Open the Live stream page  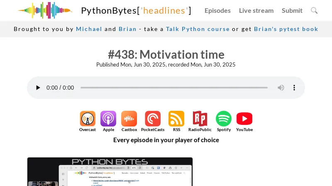click(x=256, y=10)
